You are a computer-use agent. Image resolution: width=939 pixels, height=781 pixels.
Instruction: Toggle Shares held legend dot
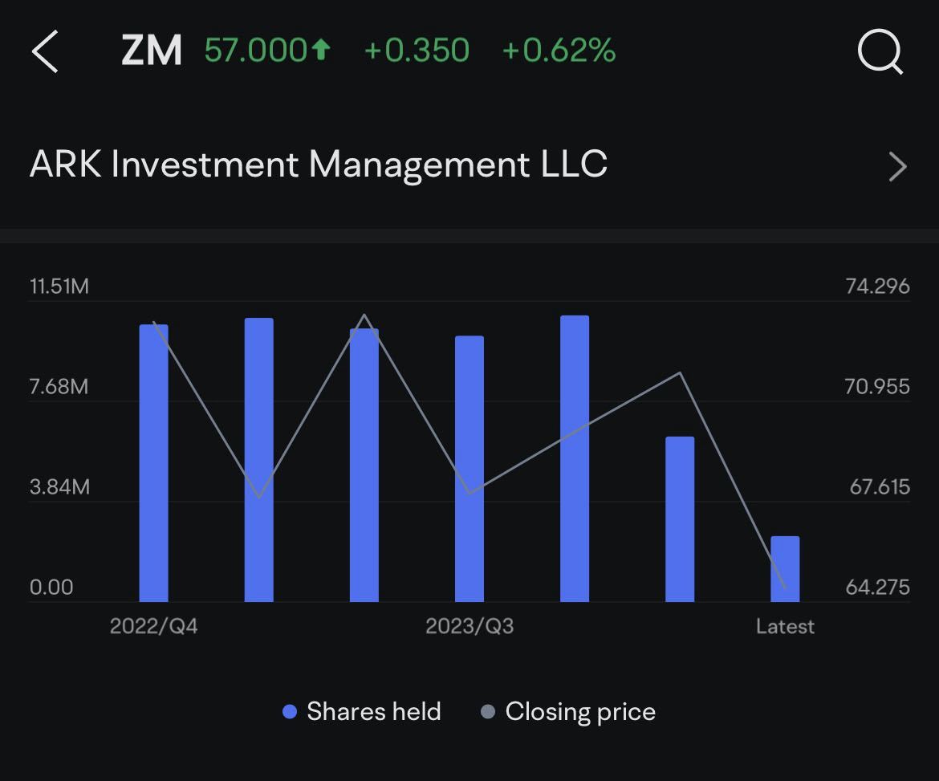point(289,711)
